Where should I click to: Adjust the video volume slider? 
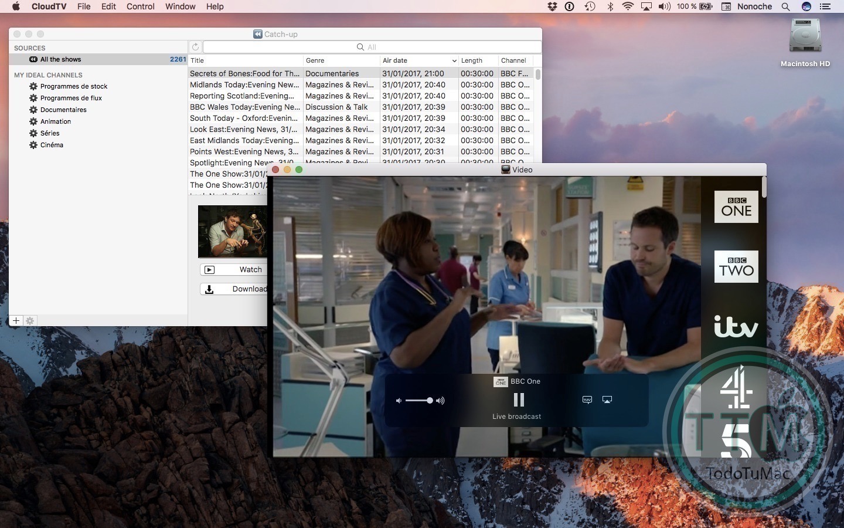click(x=420, y=400)
